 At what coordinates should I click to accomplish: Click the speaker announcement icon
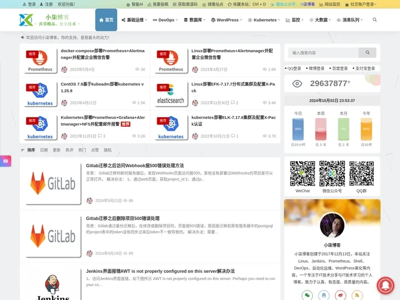coord(23,38)
